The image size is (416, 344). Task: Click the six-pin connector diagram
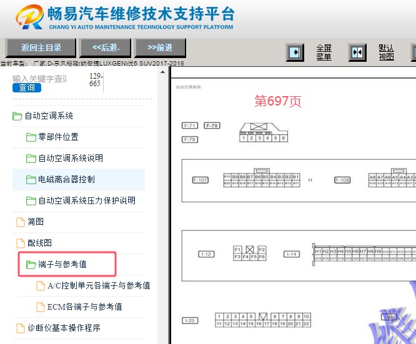tap(264, 132)
